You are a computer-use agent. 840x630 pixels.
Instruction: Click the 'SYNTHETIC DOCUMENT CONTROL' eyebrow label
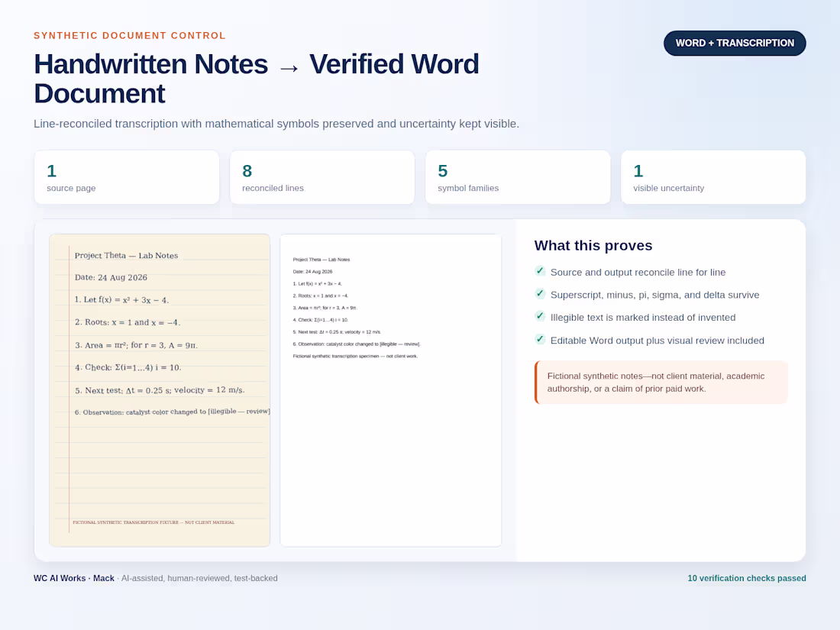click(x=130, y=36)
